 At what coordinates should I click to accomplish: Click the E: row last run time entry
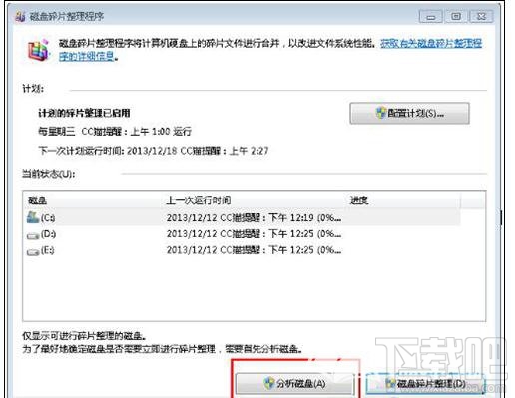pos(254,250)
